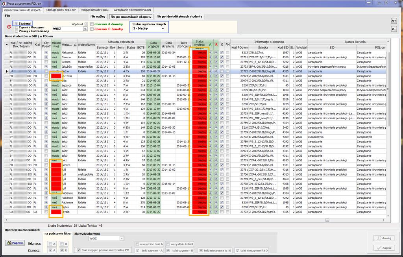Enable Czynni i Nieczynni filter
Image resolution: width=403 pixels, height=257 pixels.
coord(17,27)
